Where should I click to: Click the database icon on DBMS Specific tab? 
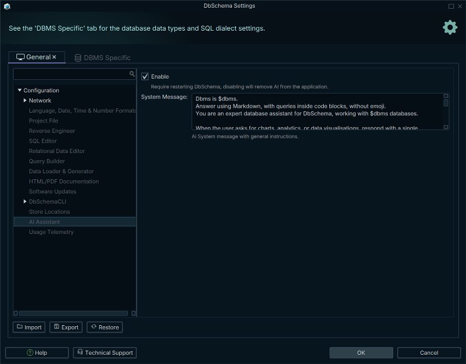click(x=78, y=58)
